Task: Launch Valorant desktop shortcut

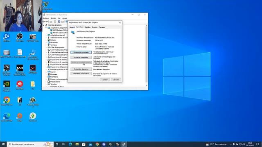Action: tap(33, 69)
